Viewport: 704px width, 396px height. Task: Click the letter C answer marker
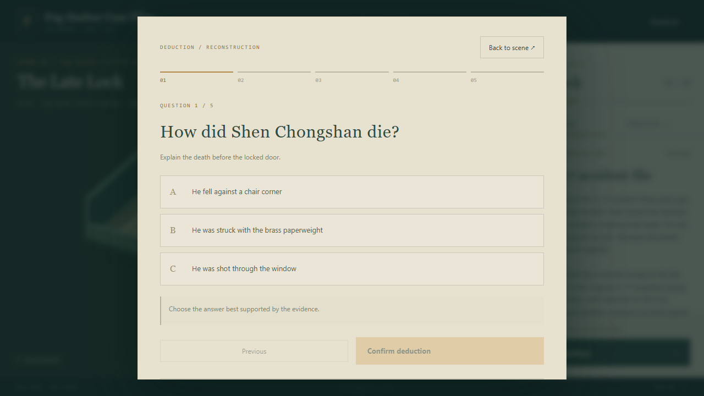(173, 269)
